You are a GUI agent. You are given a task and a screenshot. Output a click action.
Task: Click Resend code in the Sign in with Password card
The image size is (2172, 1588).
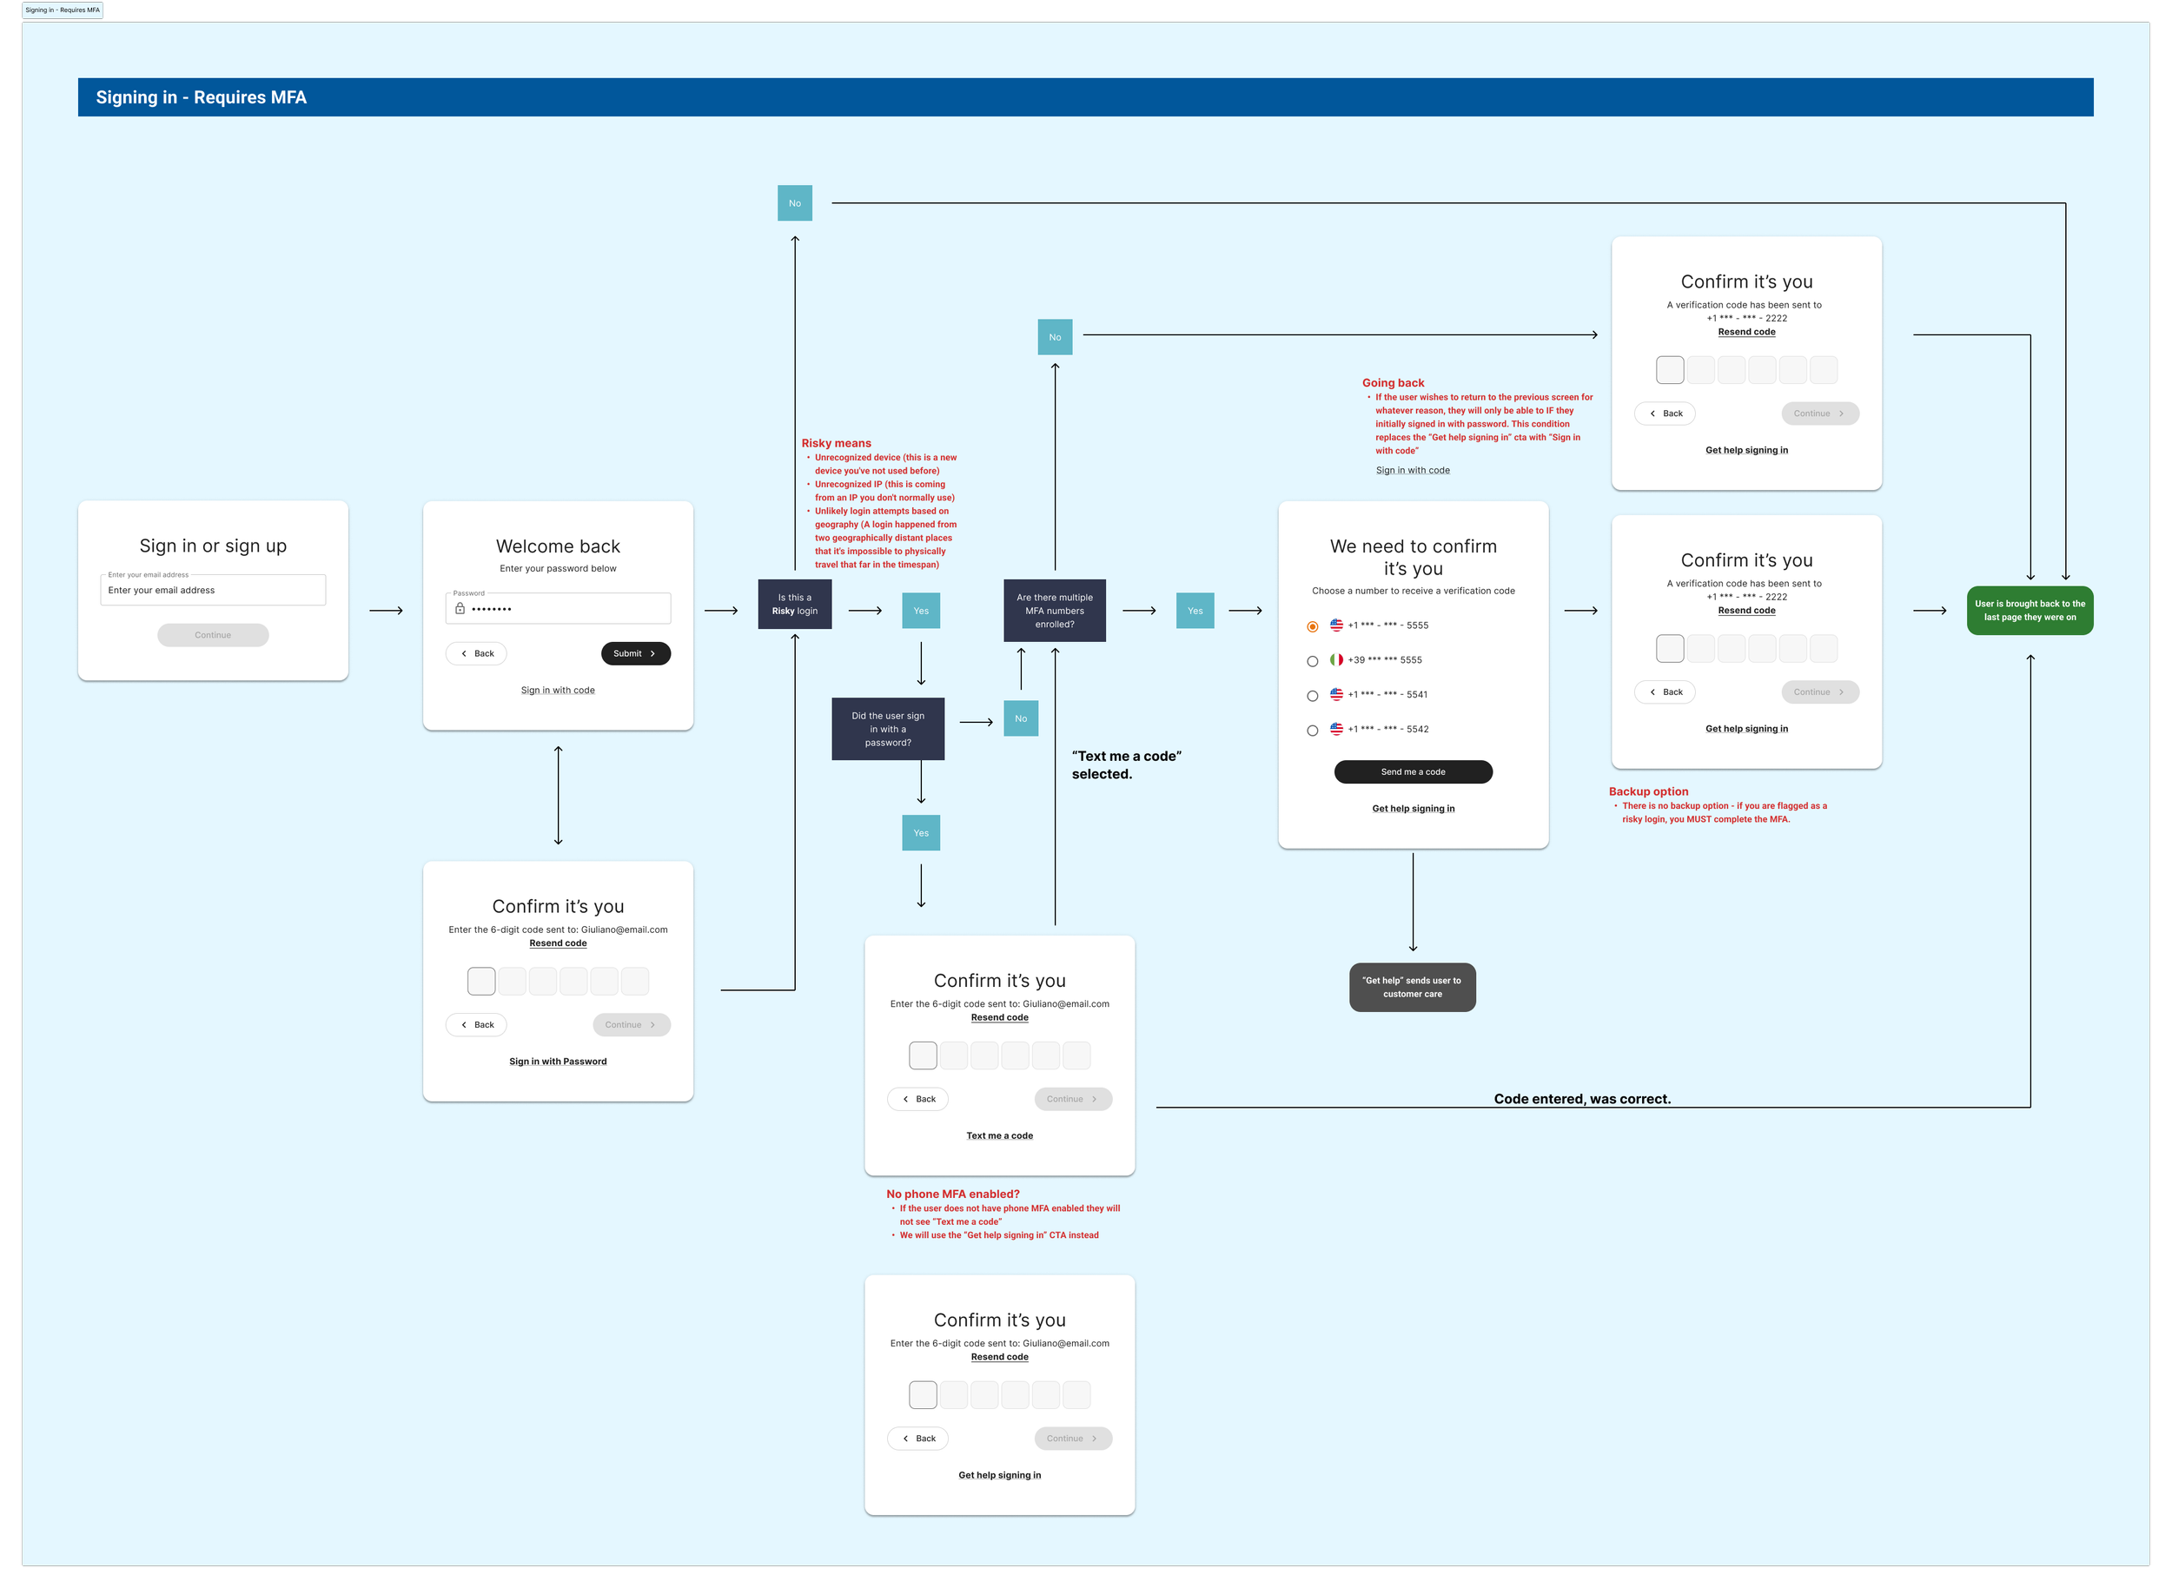point(558,943)
